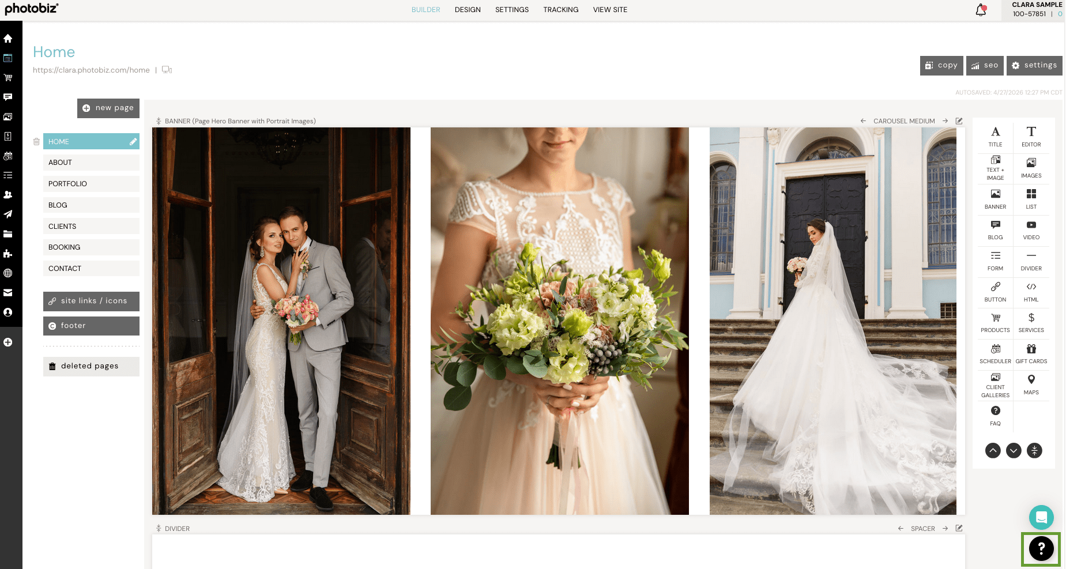Insert an HTML block
Viewport: 1066px width, 569px height.
[1031, 292]
